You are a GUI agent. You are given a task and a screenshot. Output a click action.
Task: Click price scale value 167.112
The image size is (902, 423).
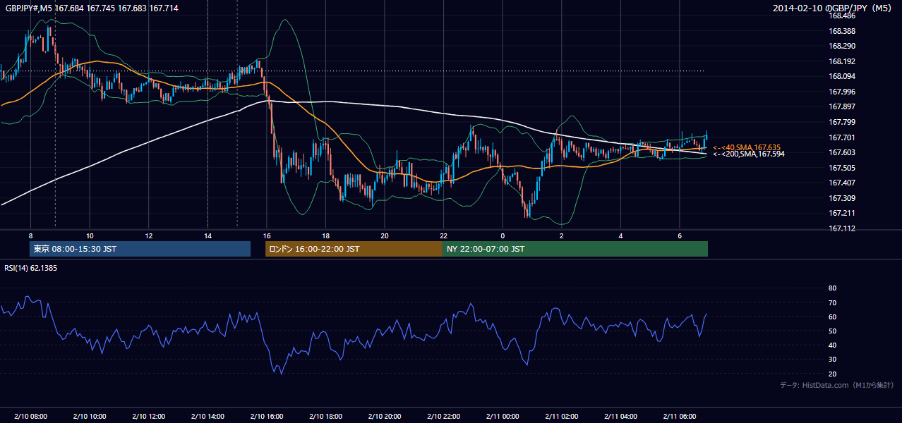841,228
